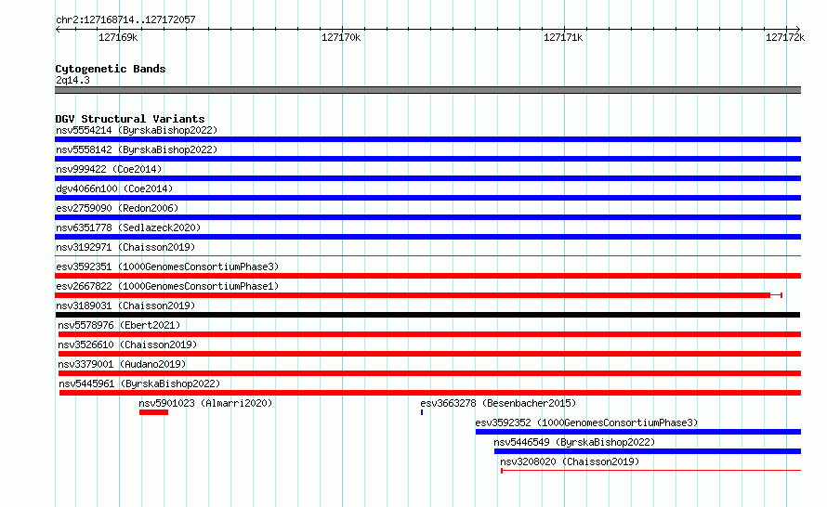
Task: Select the blue bar under esv2759090
Action: click(x=427, y=217)
